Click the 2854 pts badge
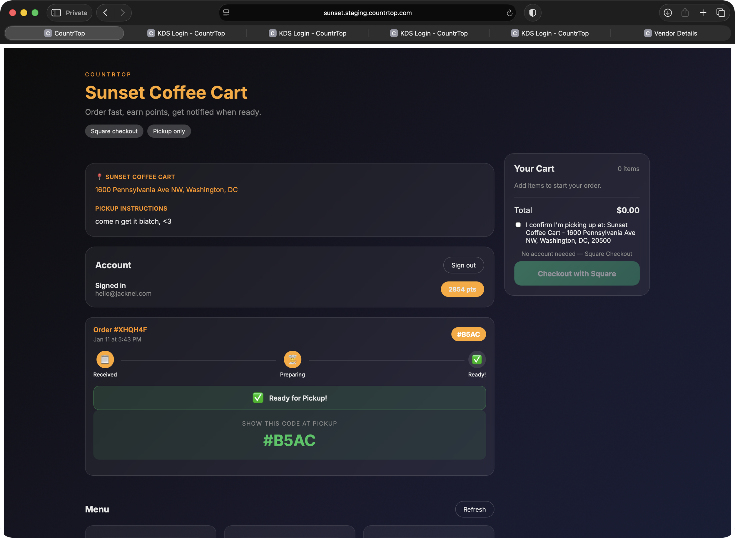This screenshot has width=735, height=538. [x=462, y=289]
